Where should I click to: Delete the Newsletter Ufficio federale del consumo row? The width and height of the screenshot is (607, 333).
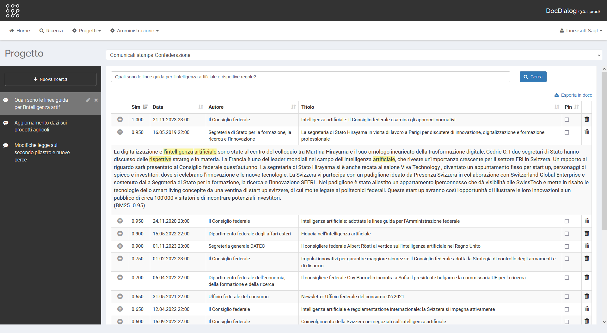(587, 296)
